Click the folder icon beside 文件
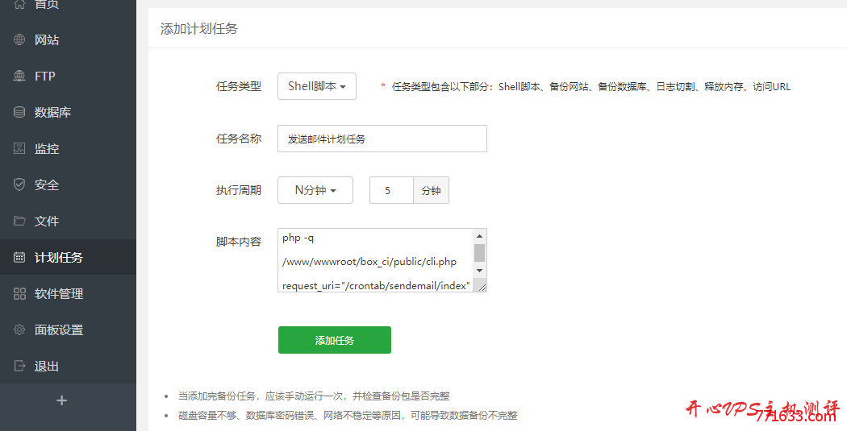847x431 pixels. click(19, 221)
